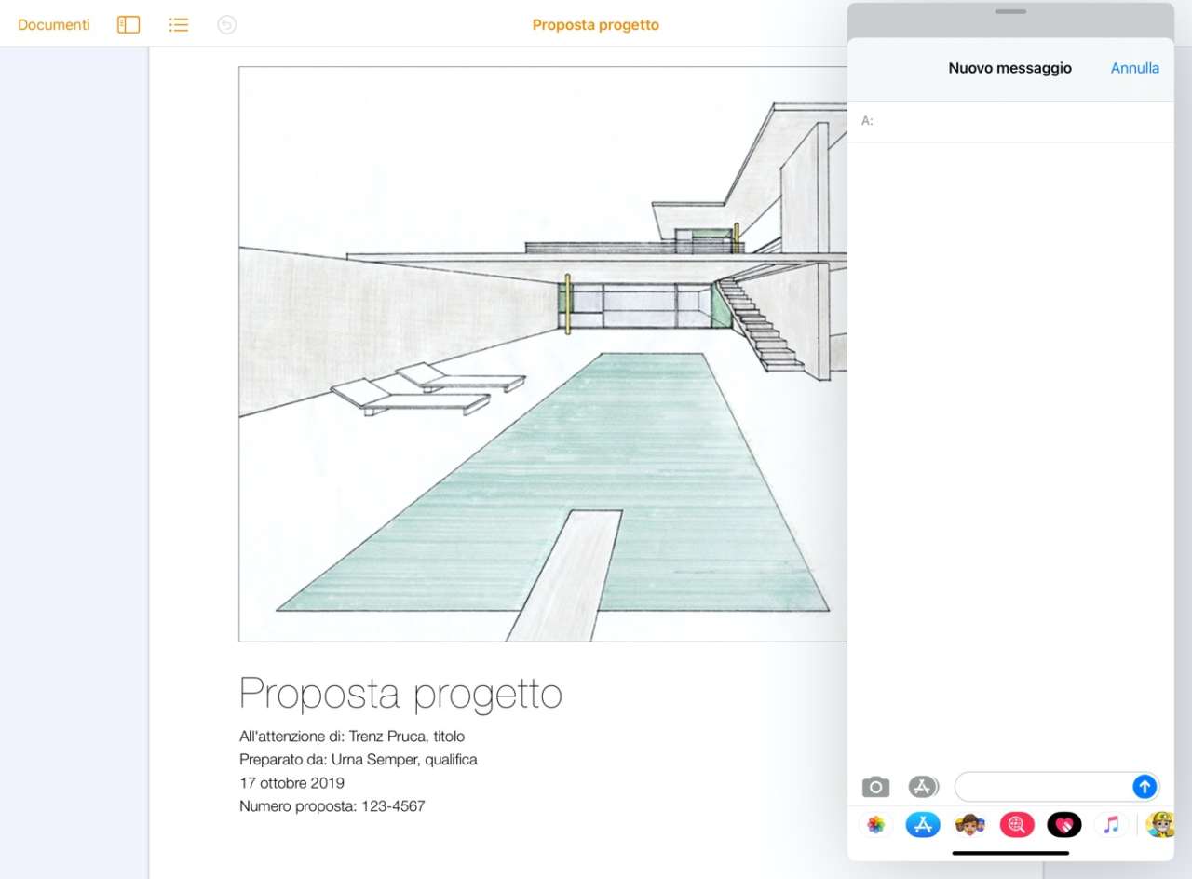The height and width of the screenshot is (879, 1192).
Task: Tap the undo arrow button
Action: (226, 25)
